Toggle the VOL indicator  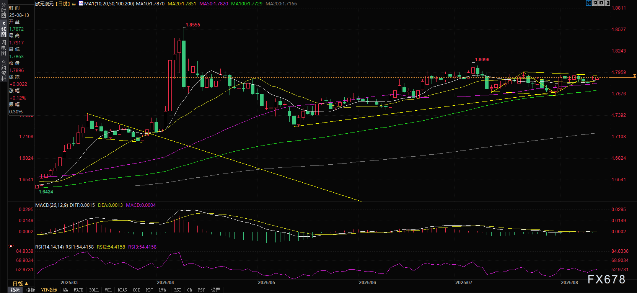[108, 290]
